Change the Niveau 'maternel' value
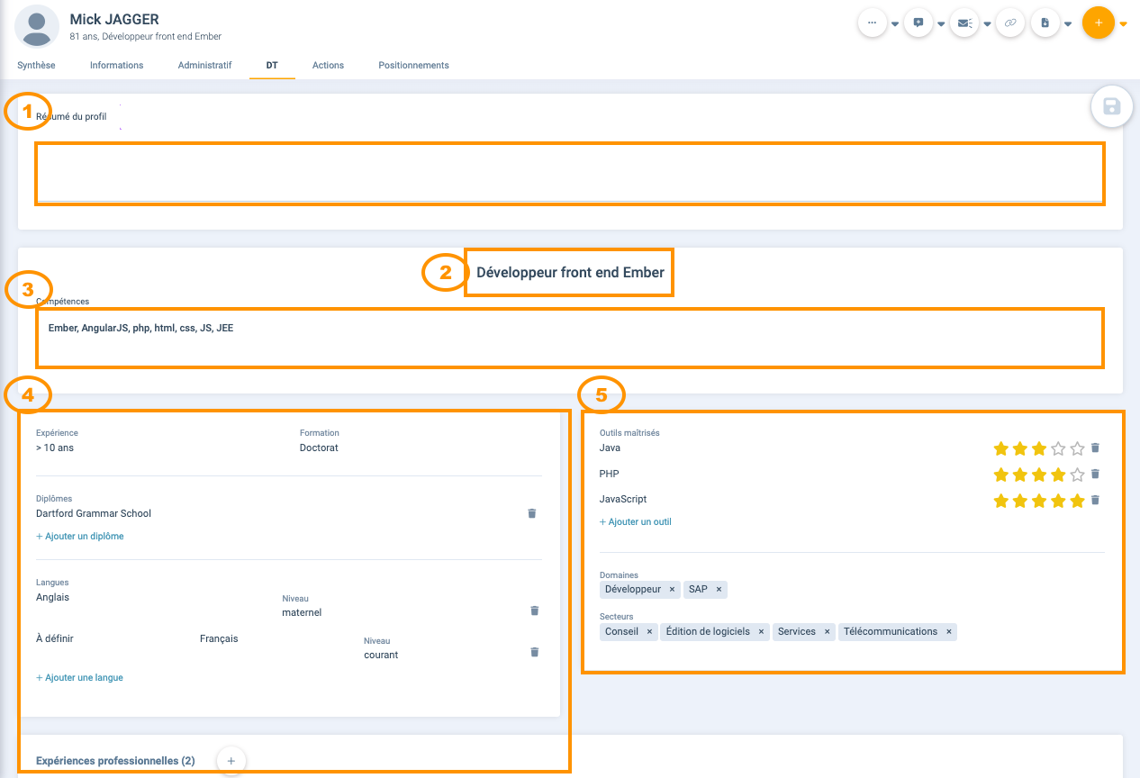The image size is (1140, 778). 302,613
